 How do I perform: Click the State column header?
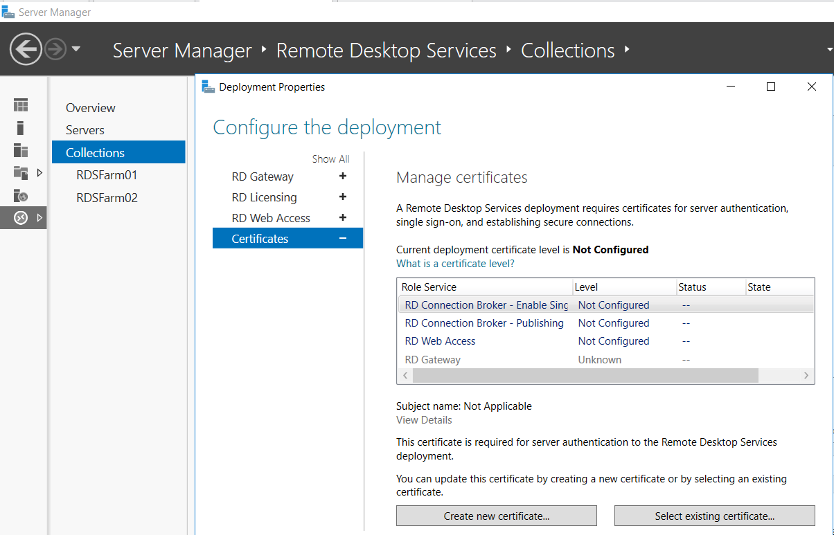(779, 287)
